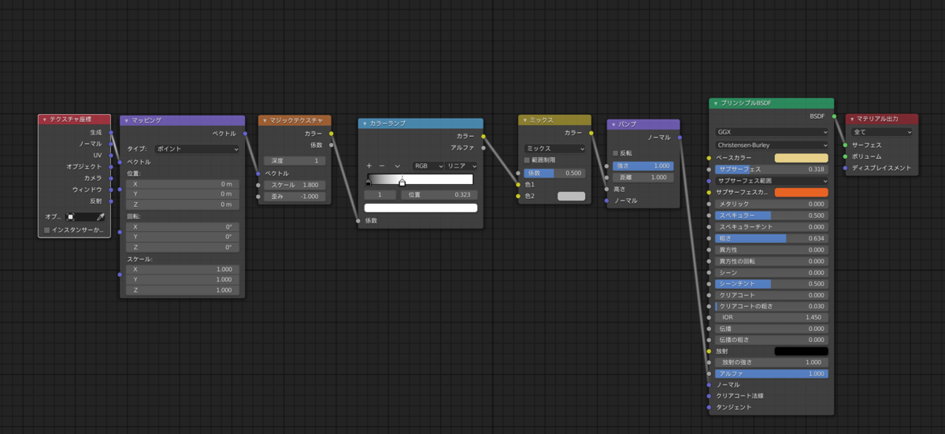The image size is (945, 434).
Task: Open the GGX distribution dropdown
Action: [x=772, y=132]
